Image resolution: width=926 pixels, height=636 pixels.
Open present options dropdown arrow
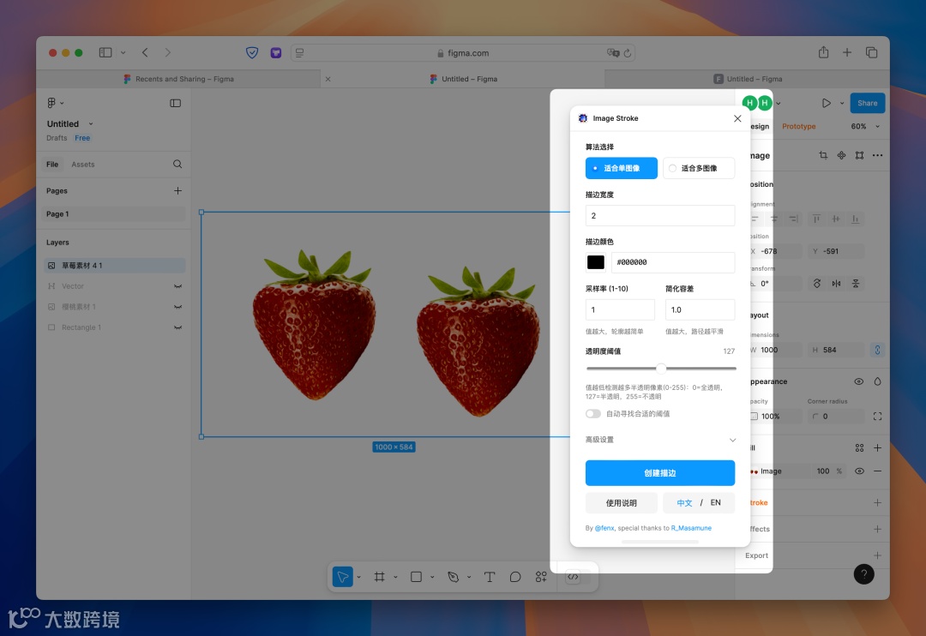pos(842,104)
